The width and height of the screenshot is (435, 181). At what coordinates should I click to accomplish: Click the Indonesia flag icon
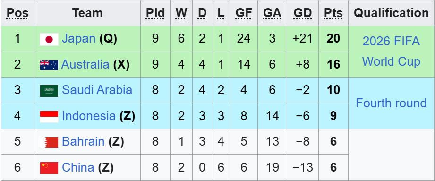tap(49, 117)
